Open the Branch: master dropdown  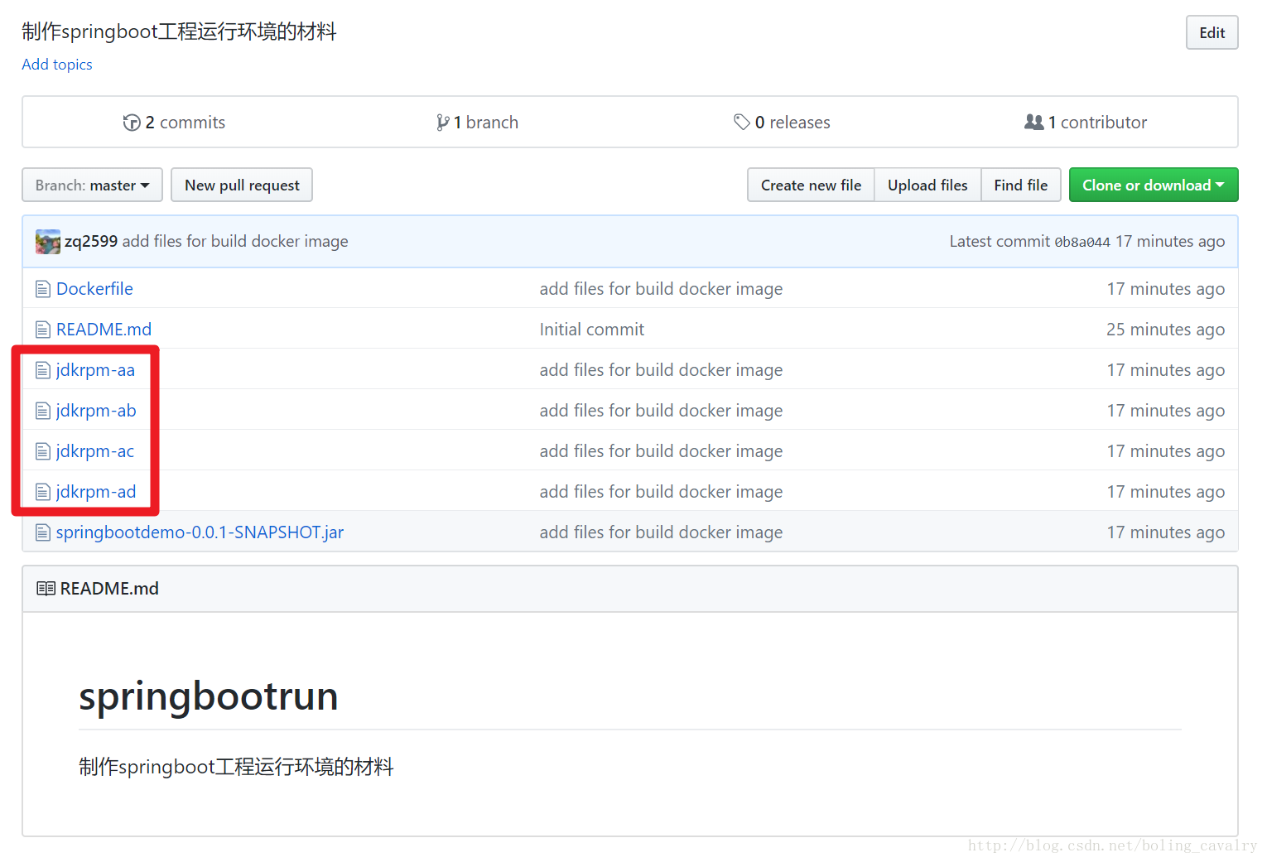coord(92,185)
